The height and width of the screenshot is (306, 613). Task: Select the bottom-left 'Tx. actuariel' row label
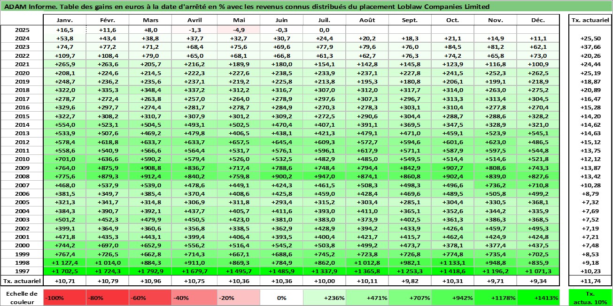[22, 281]
